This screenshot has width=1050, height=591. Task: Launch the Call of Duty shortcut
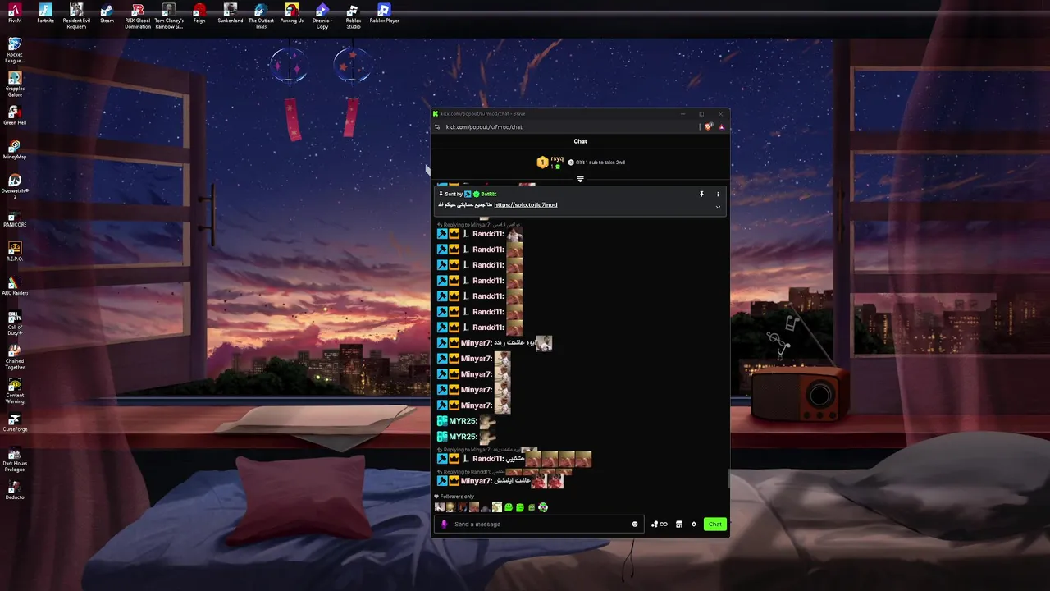[x=15, y=323]
